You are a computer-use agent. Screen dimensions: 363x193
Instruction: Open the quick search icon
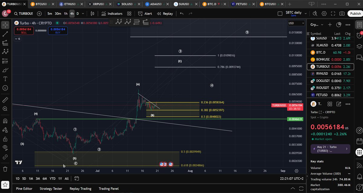(x=315, y=14)
